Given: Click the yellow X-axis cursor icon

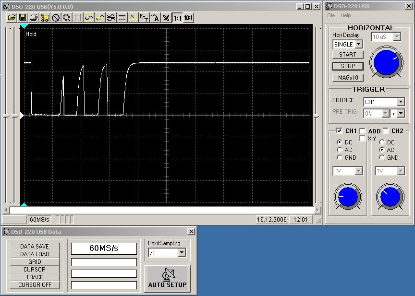Looking at the screenshot, I should pyautogui.click(x=133, y=18).
